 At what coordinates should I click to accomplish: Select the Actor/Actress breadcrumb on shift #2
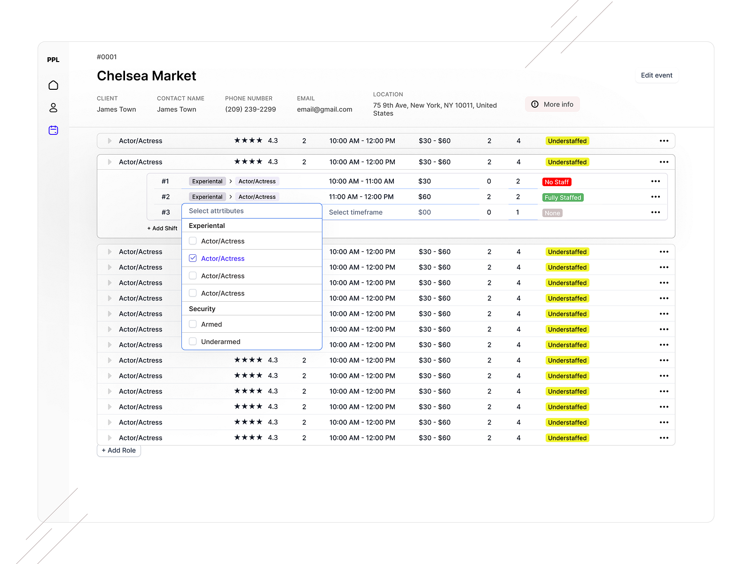pos(257,196)
